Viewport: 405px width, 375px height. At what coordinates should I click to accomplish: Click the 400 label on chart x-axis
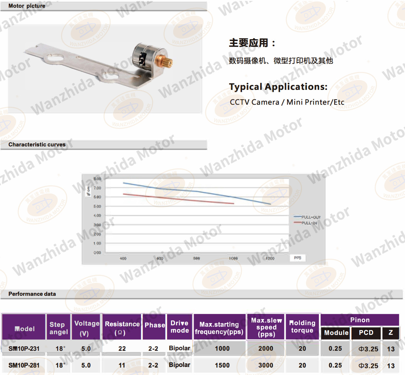[x=123, y=258]
